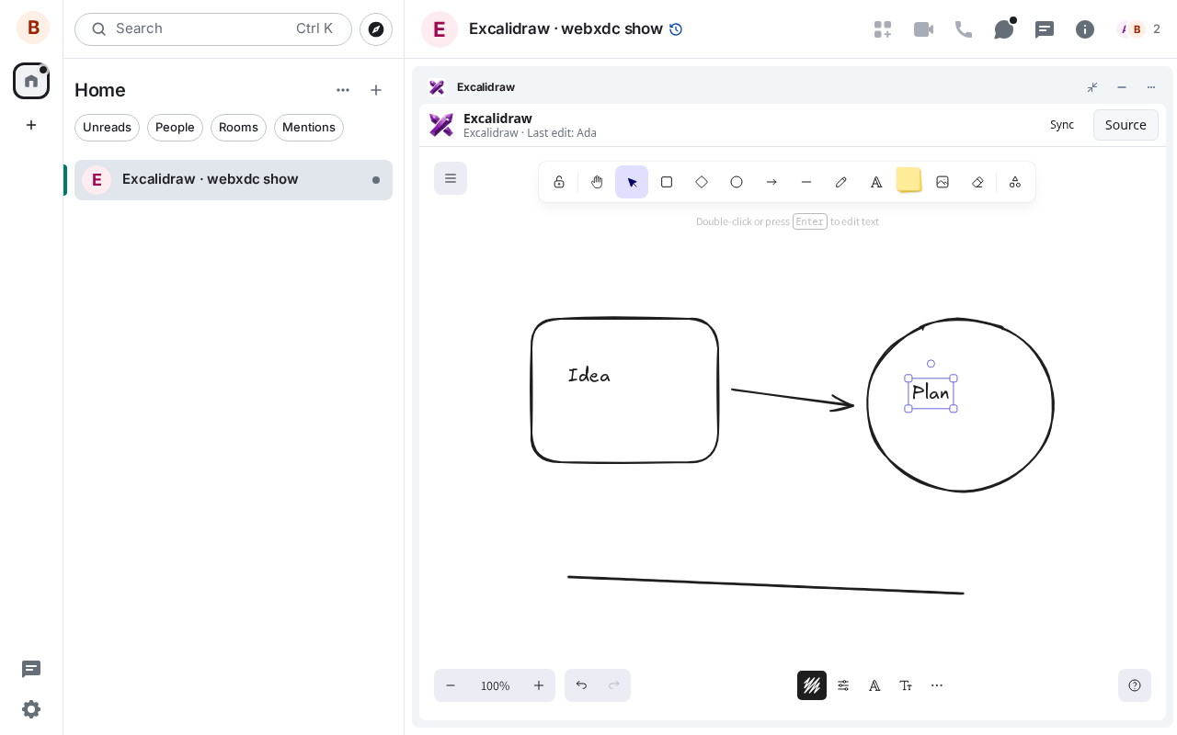
Task: Open the stroke color hachure swatch
Action: [812, 685]
